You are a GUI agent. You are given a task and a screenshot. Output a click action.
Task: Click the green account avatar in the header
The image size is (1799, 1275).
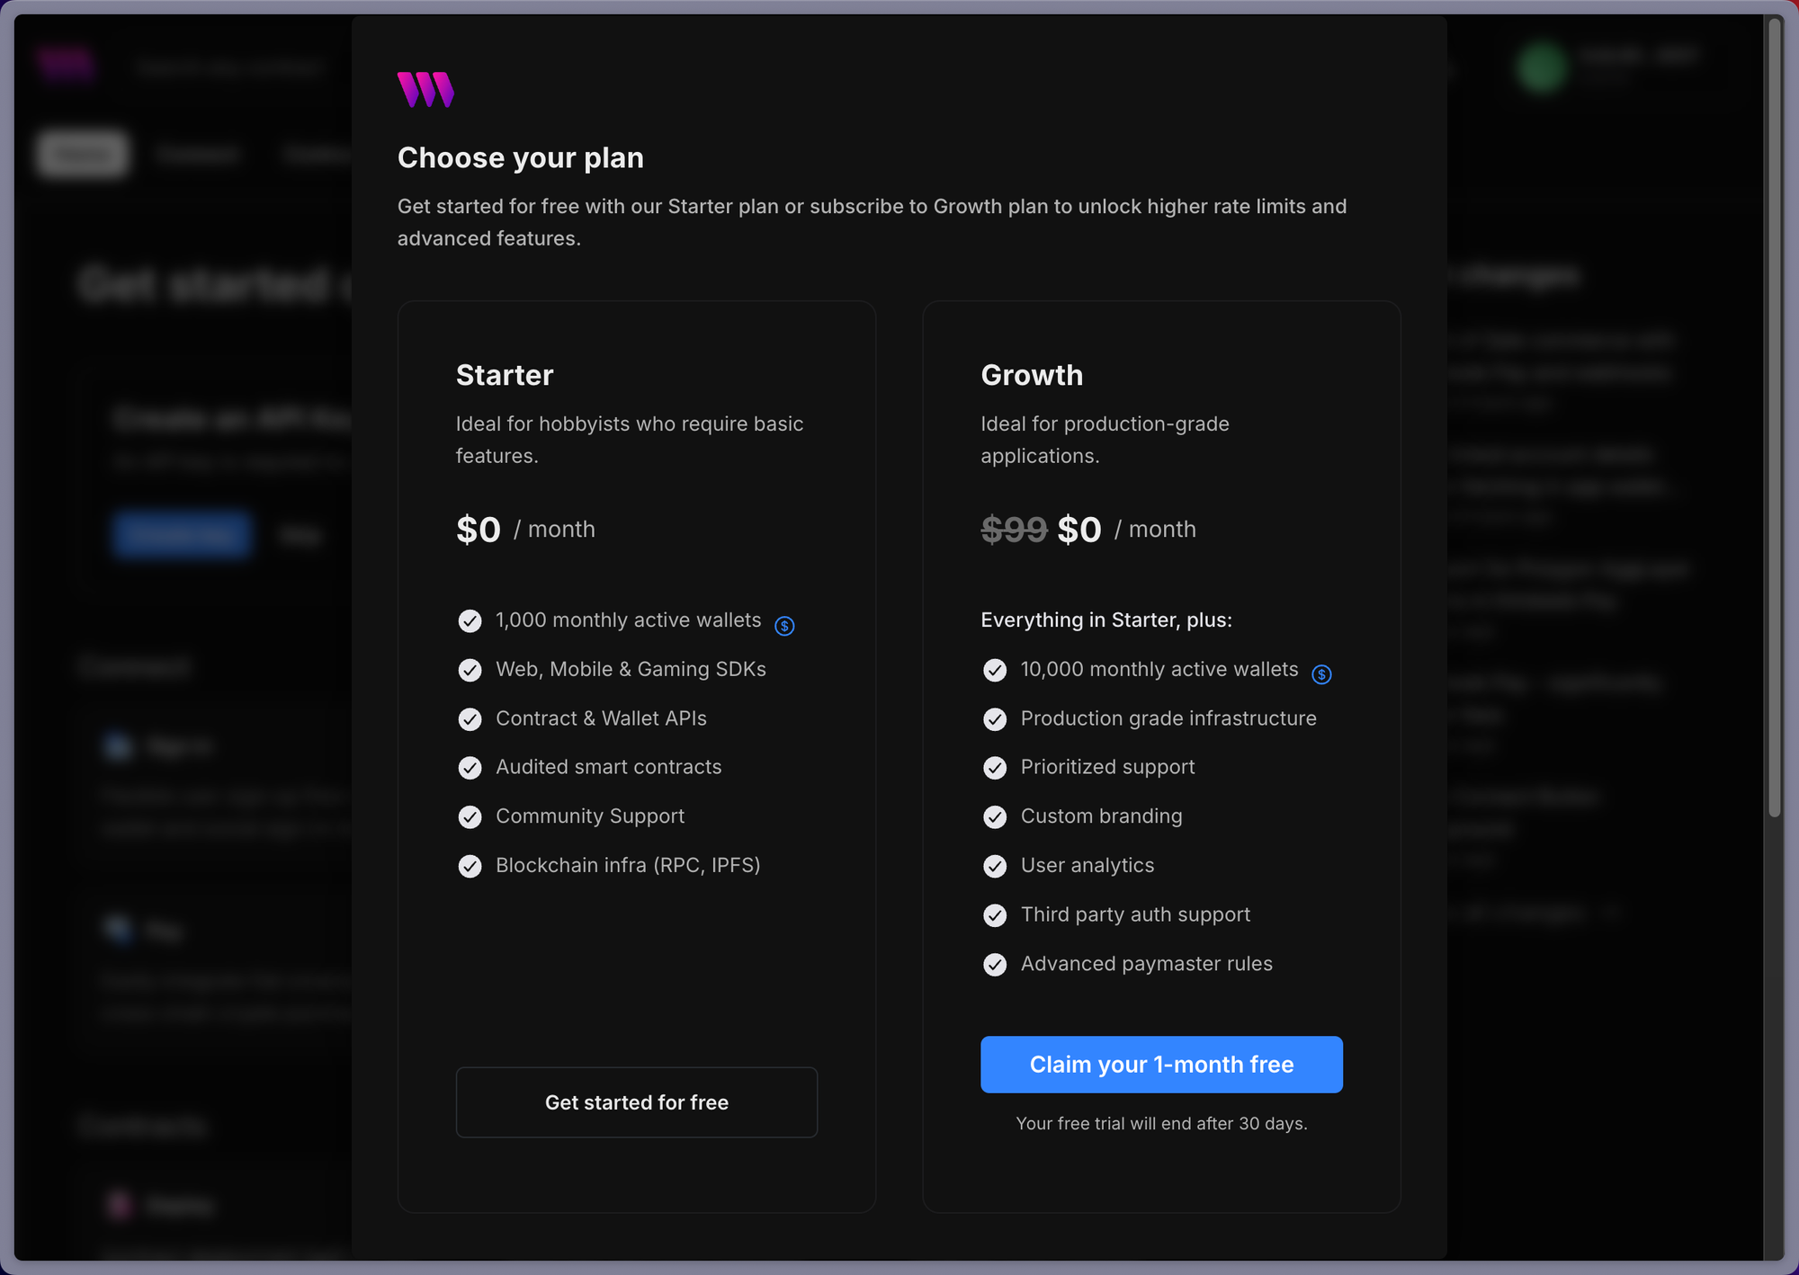(1542, 67)
